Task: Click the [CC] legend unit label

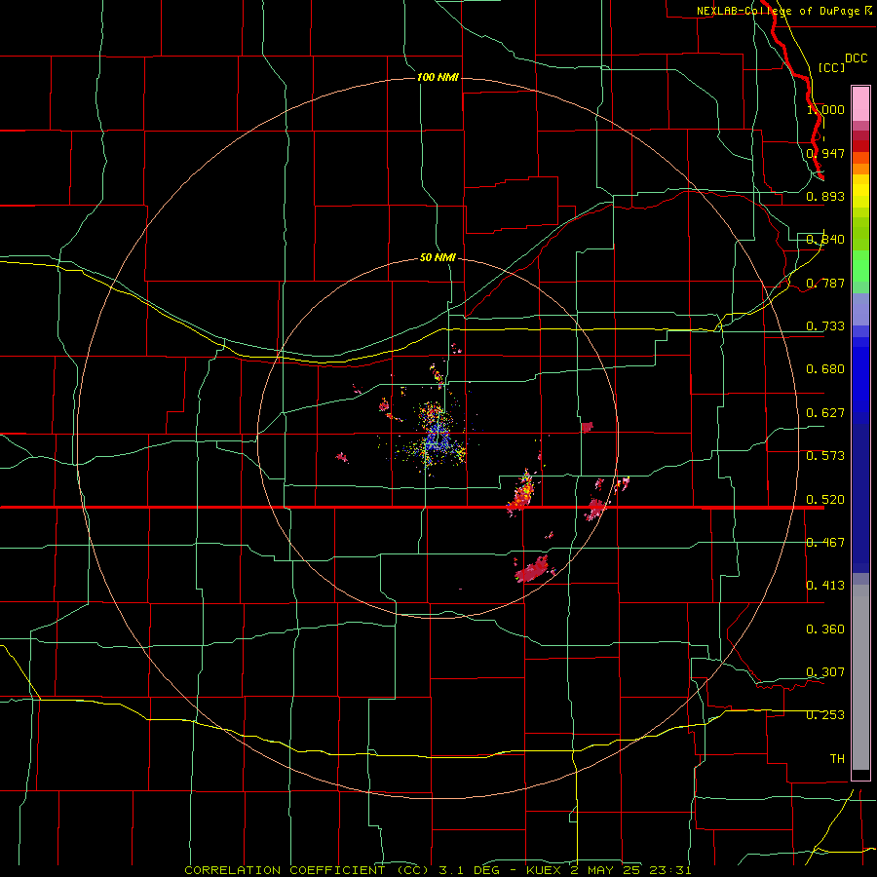Action: 831,67
